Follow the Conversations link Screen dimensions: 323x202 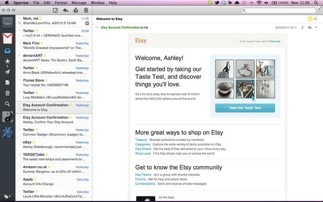[x=145, y=184]
